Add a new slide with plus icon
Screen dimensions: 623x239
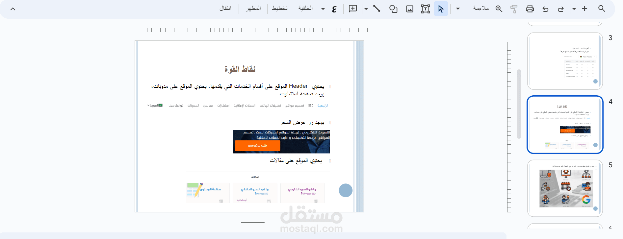[x=584, y=9]
